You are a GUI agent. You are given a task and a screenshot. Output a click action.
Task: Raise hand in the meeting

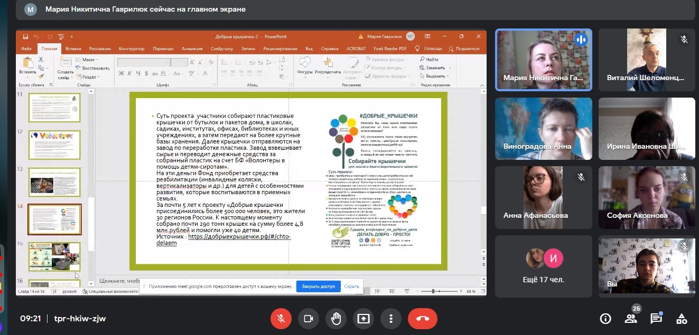click(x=336, y=319)
